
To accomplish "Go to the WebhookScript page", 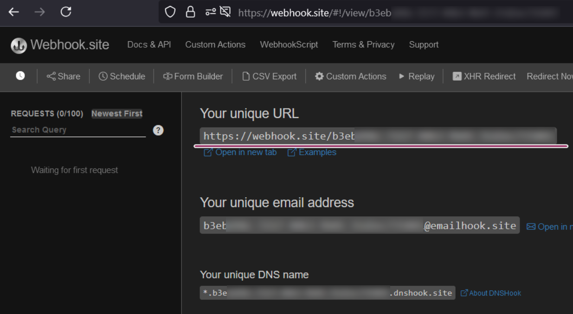I will click(289, 44).
